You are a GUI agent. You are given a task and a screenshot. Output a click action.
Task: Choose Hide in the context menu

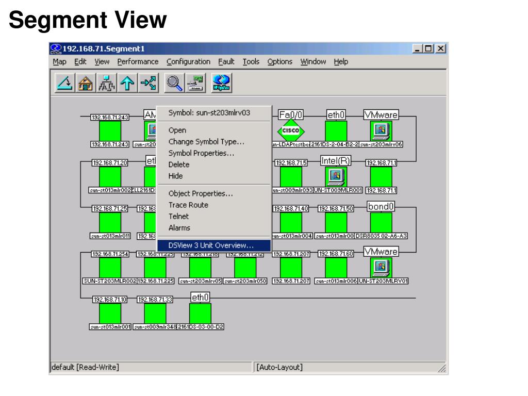point(214,176)
